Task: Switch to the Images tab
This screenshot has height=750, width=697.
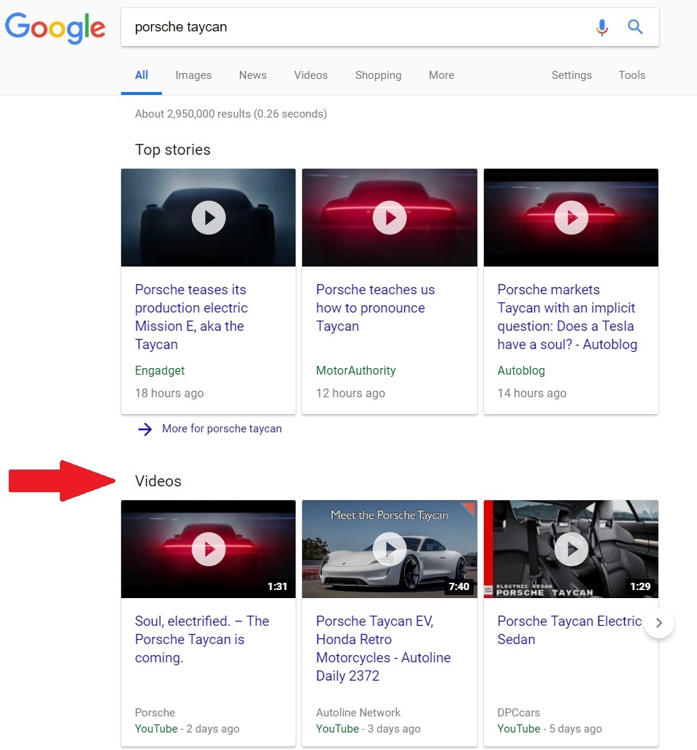Action: 193,75
